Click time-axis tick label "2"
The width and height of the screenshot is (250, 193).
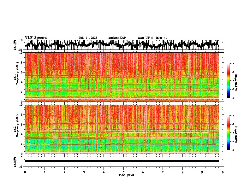pyautogui.click(x=64, y=172)
